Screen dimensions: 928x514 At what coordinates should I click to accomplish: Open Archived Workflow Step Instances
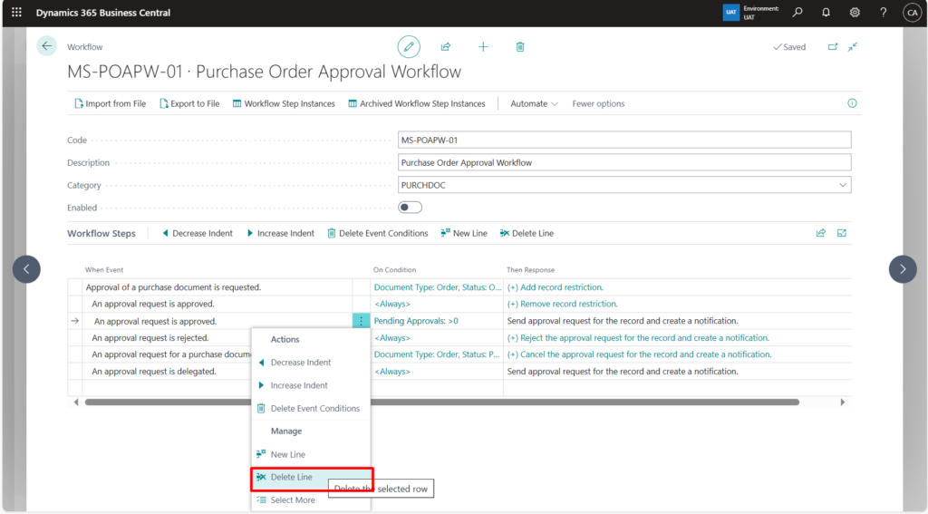[x=417, y=103]
